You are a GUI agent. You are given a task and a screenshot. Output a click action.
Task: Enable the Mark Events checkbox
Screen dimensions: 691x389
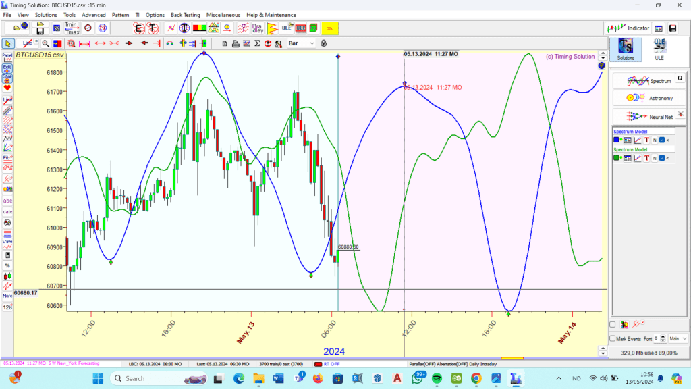click(x=613, y=338)
